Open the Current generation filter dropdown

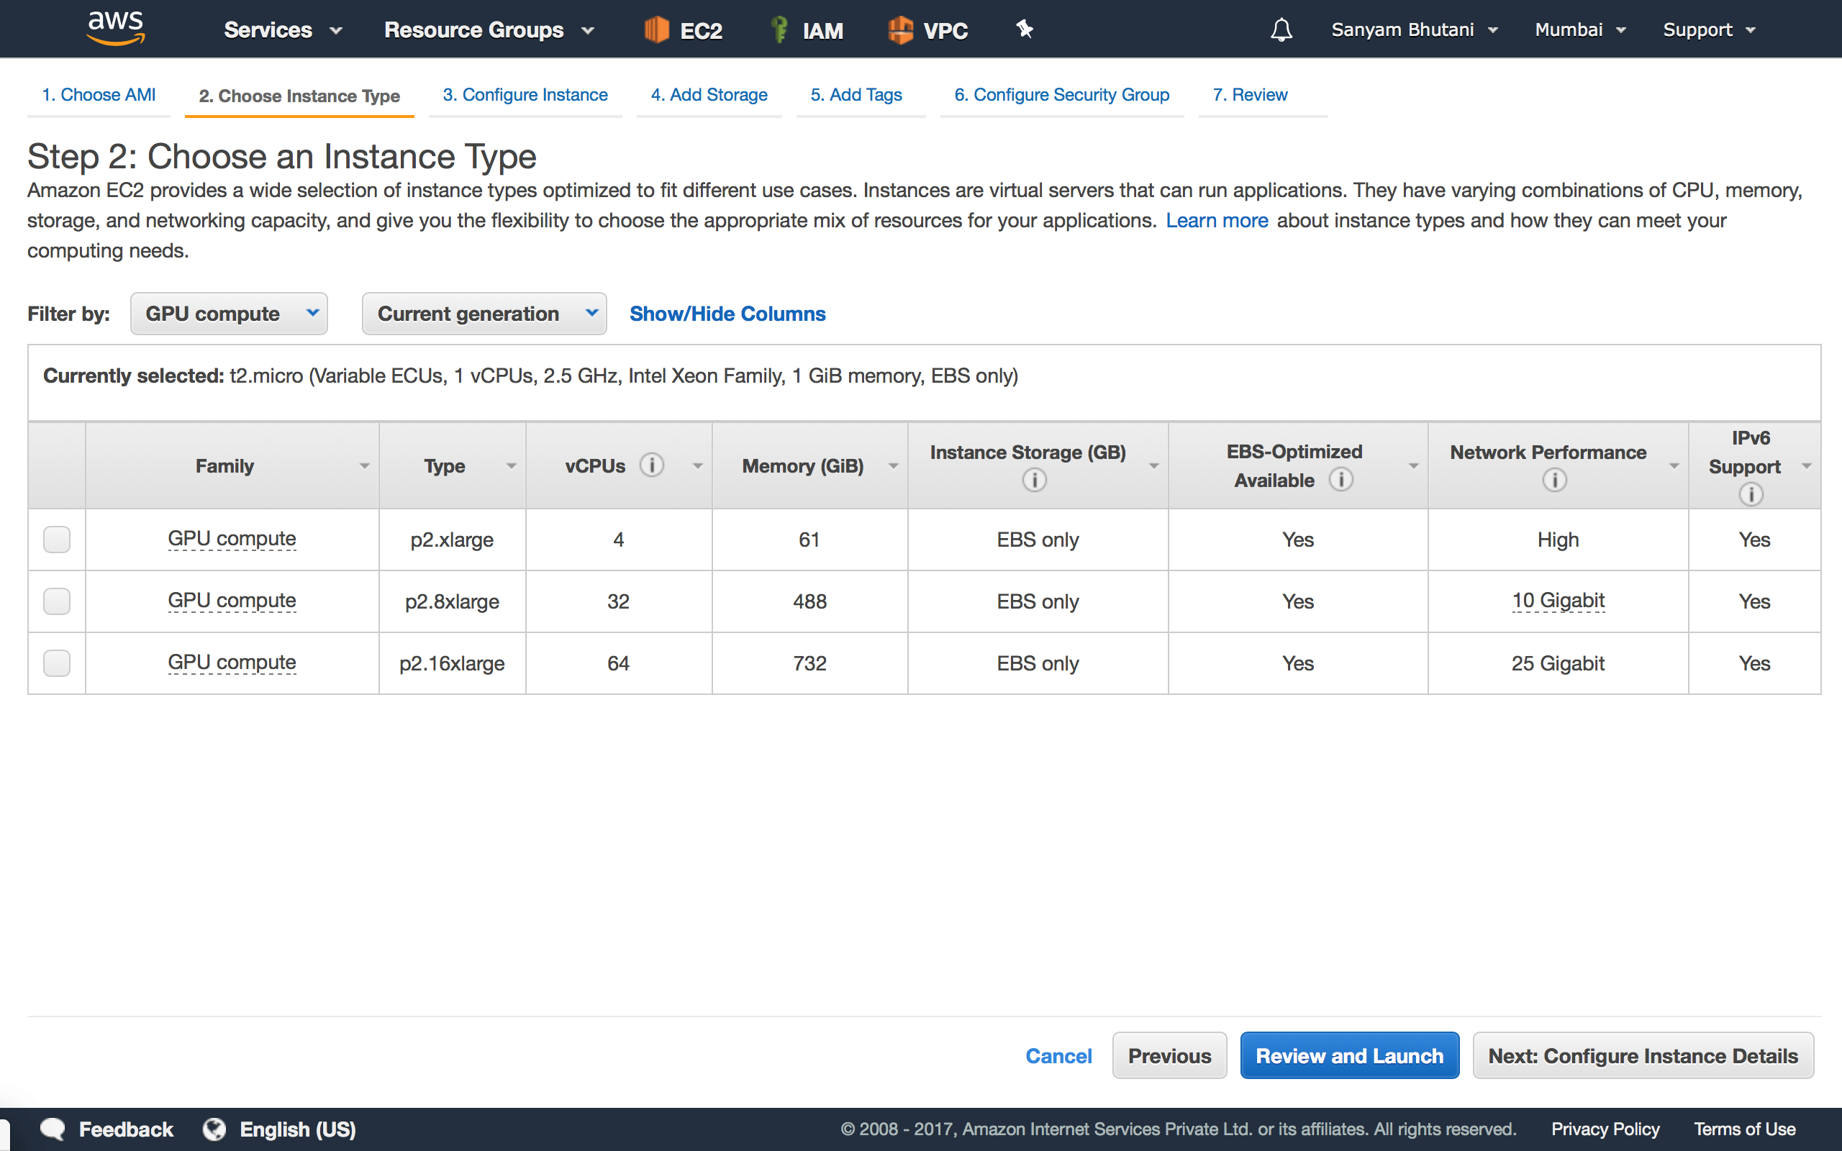(484, 314)
